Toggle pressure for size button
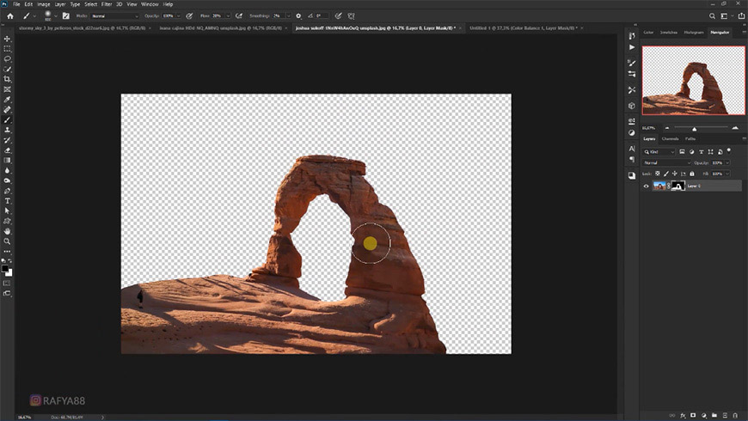This screenshot has width=748, height=421. [338, 15]
